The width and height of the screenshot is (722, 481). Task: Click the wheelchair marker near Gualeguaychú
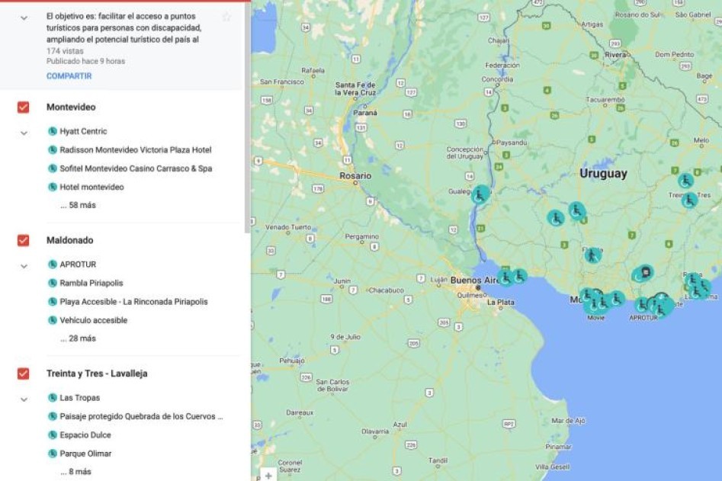[480, 194]
